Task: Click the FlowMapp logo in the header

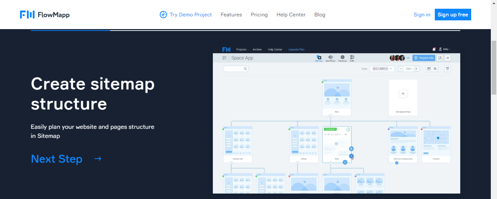Action: click(45, 15)
